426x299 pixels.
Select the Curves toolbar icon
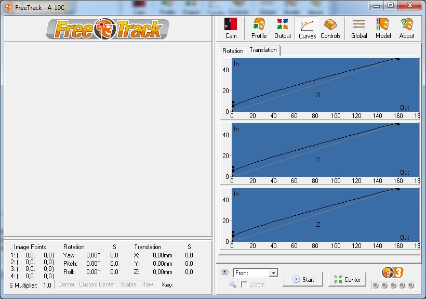[307, 28]
